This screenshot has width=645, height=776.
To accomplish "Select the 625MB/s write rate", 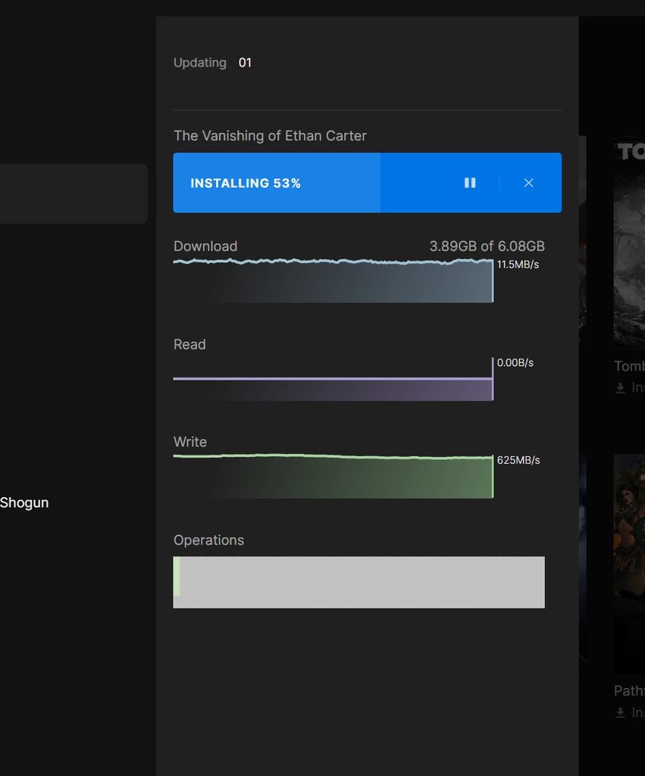I will tap(518, 460).
